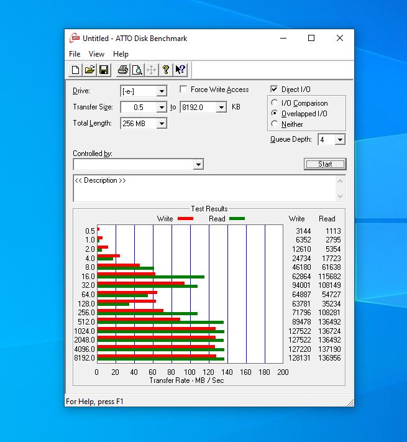Click inside the Description text box

pos(204,188)
